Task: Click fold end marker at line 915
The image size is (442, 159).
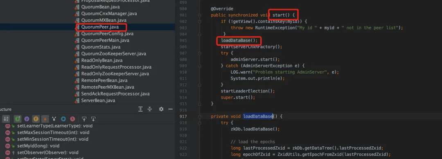Action: click(x=199, y=103)
